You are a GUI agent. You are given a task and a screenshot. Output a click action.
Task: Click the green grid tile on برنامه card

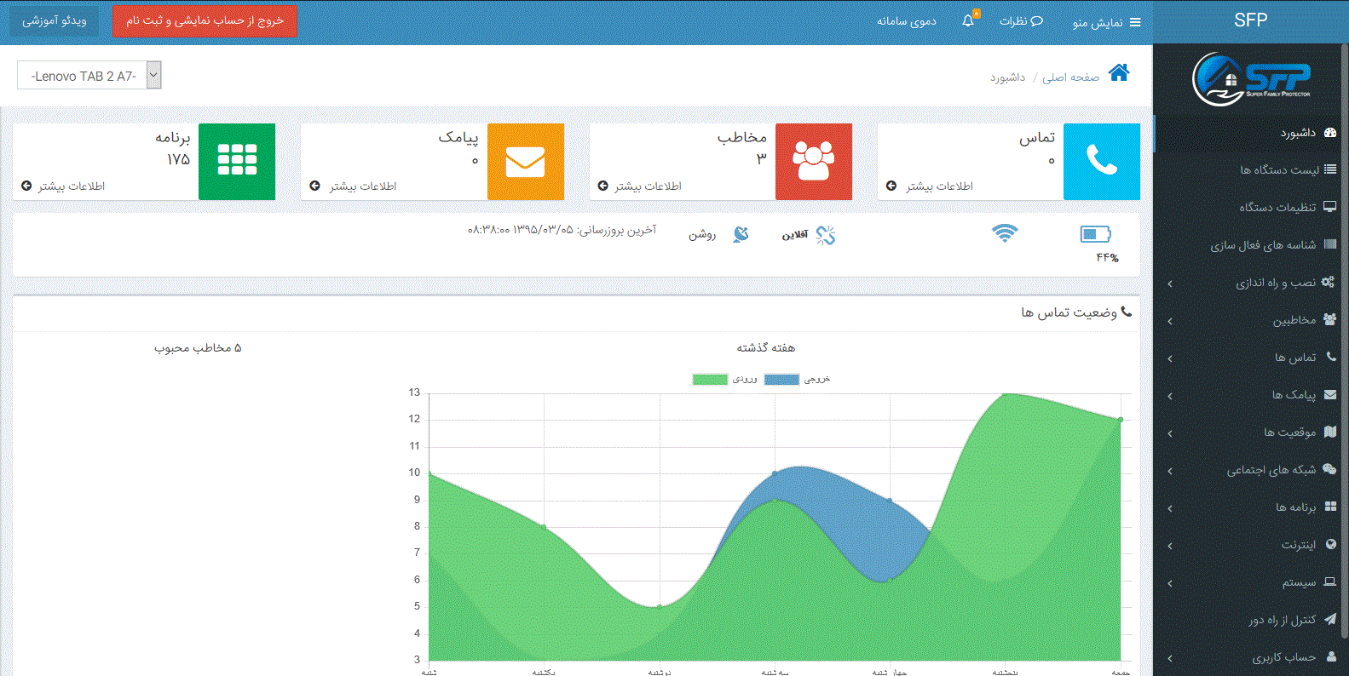[x=237, y=162]
